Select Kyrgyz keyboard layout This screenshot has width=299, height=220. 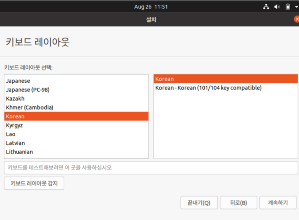(76, 125)
